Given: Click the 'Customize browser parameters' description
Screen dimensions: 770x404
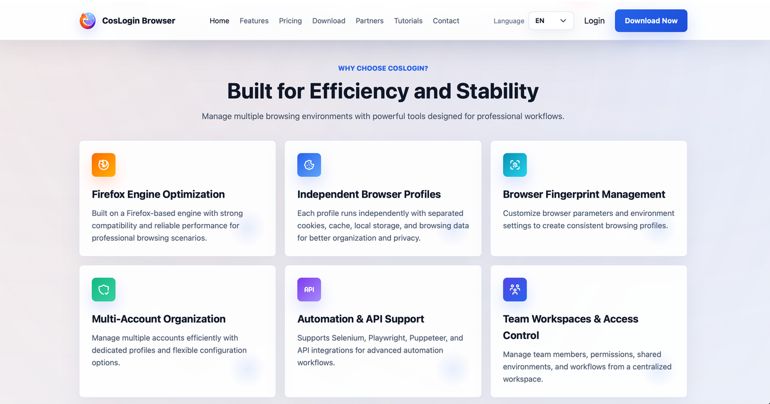Looking at the screenshot, I should (x=589, y=219).
